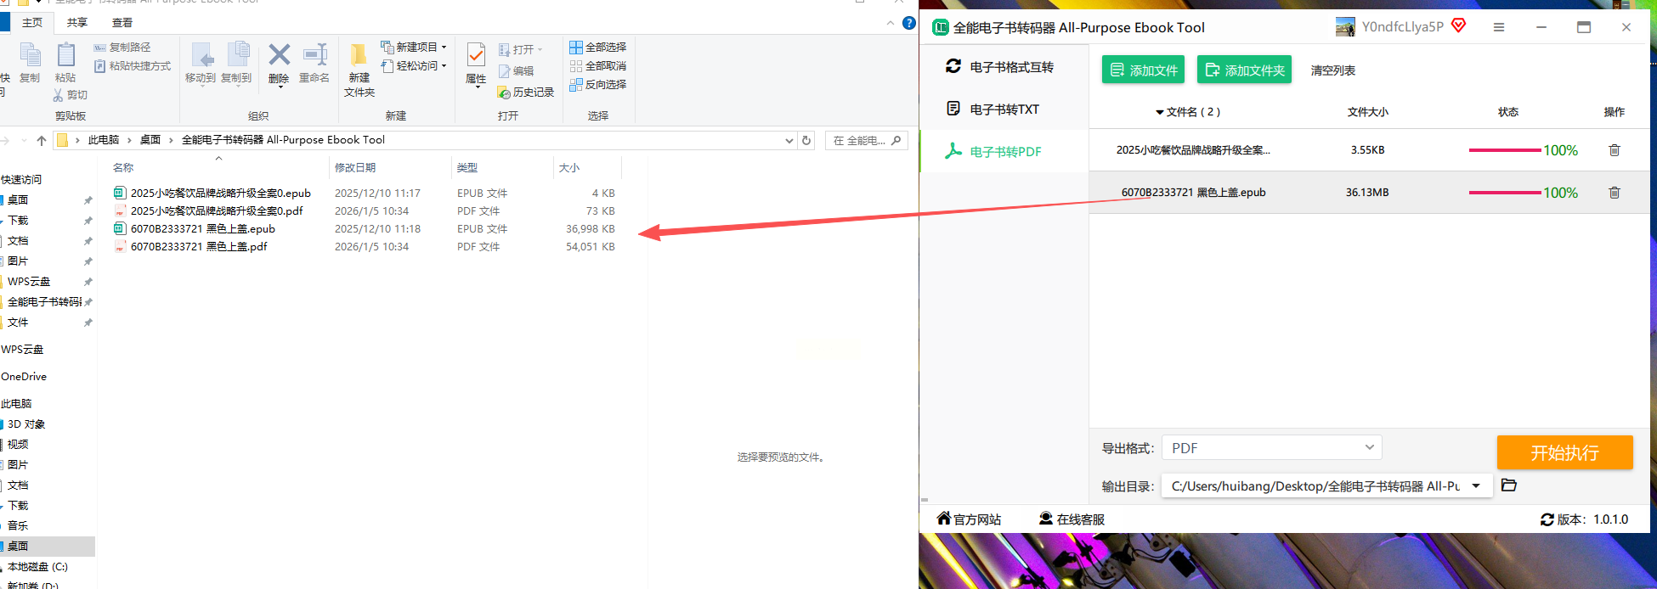Click the hamburger menu icon in converter

click(1499, 27)
